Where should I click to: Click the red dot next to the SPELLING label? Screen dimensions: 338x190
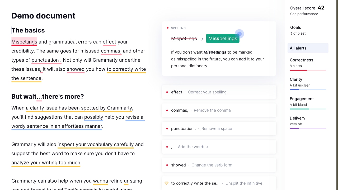(x=167, y=27)
